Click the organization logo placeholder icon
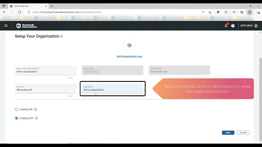Image resolution: width=262 pixels, height=147 pixels. 130,45
